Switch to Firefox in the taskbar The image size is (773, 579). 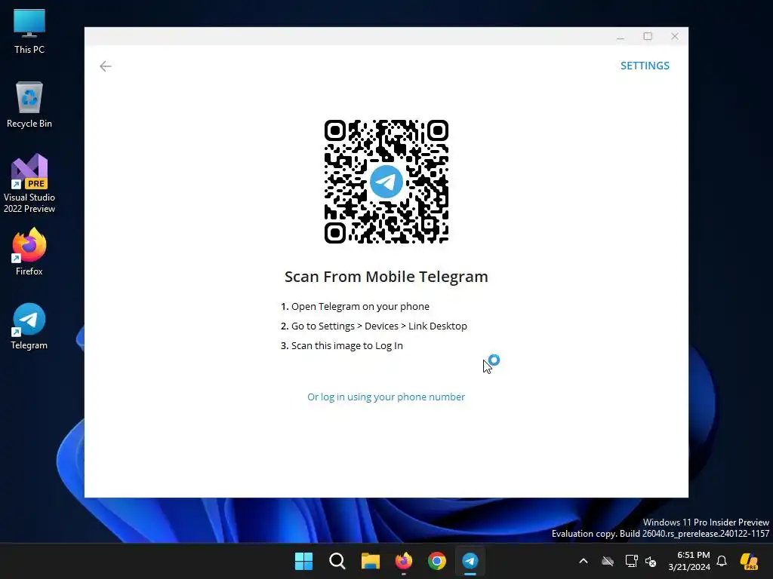[404, 561]
